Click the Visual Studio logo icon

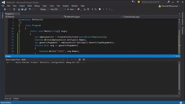click(3, 2)
